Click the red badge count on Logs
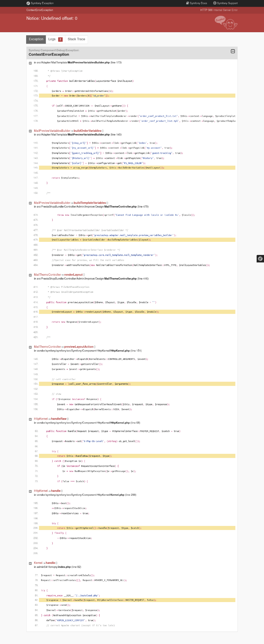 pyautogui.click(x=60, y=39)
